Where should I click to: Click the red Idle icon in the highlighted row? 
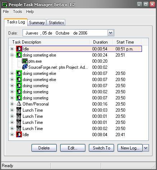pos(19,49)
